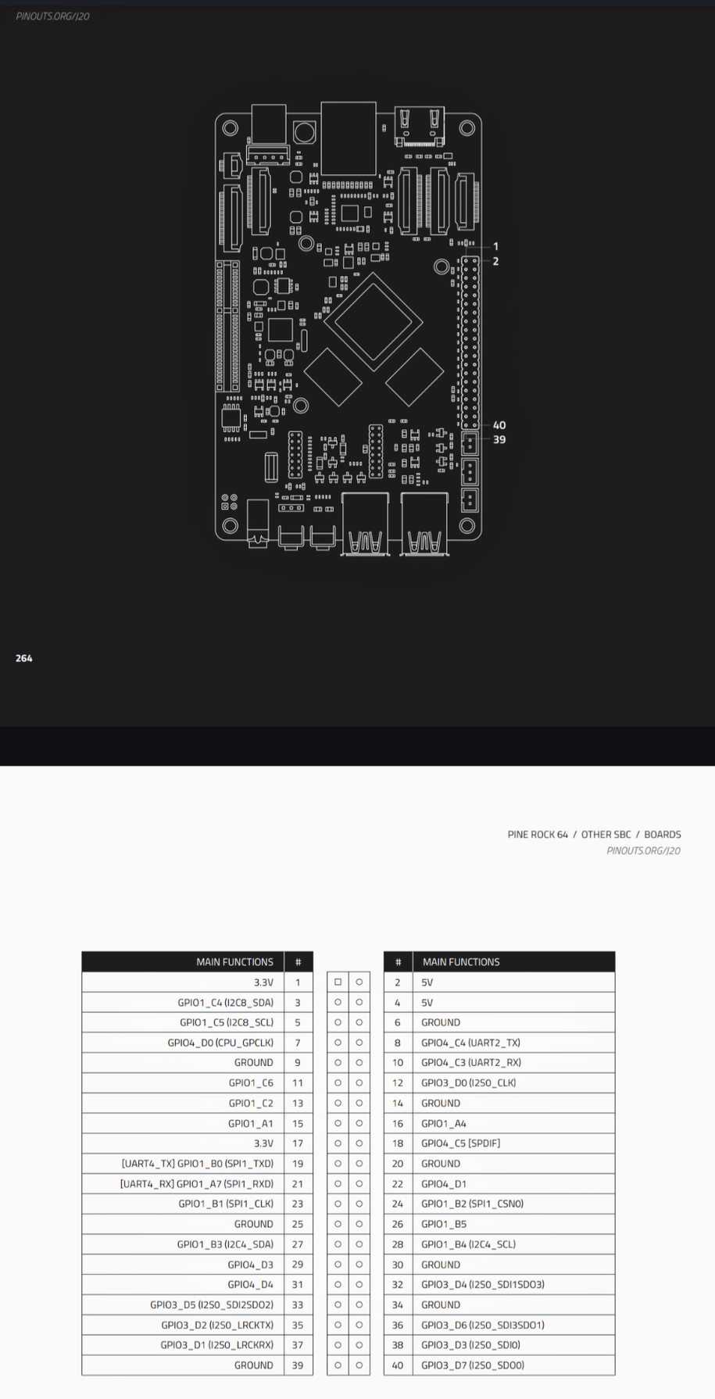The width and height of the screenshot is (715, 1399).
Task: Click the PINE ROCK 64 breadcrumb
Action: tap(538, 835)
